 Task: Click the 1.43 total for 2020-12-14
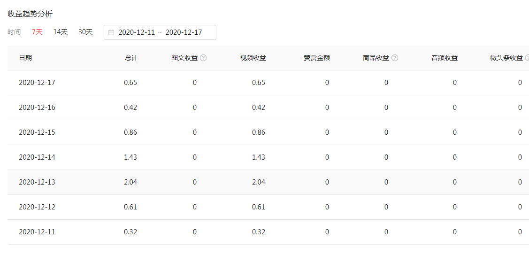pos(130,157)
